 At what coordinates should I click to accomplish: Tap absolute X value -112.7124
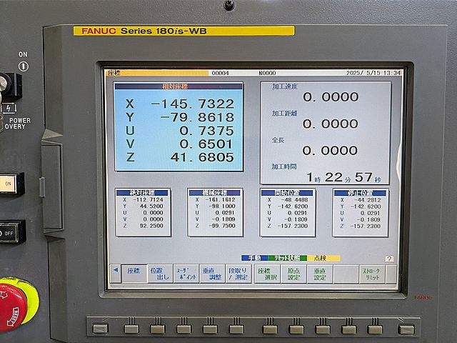(x=148, y=200)
